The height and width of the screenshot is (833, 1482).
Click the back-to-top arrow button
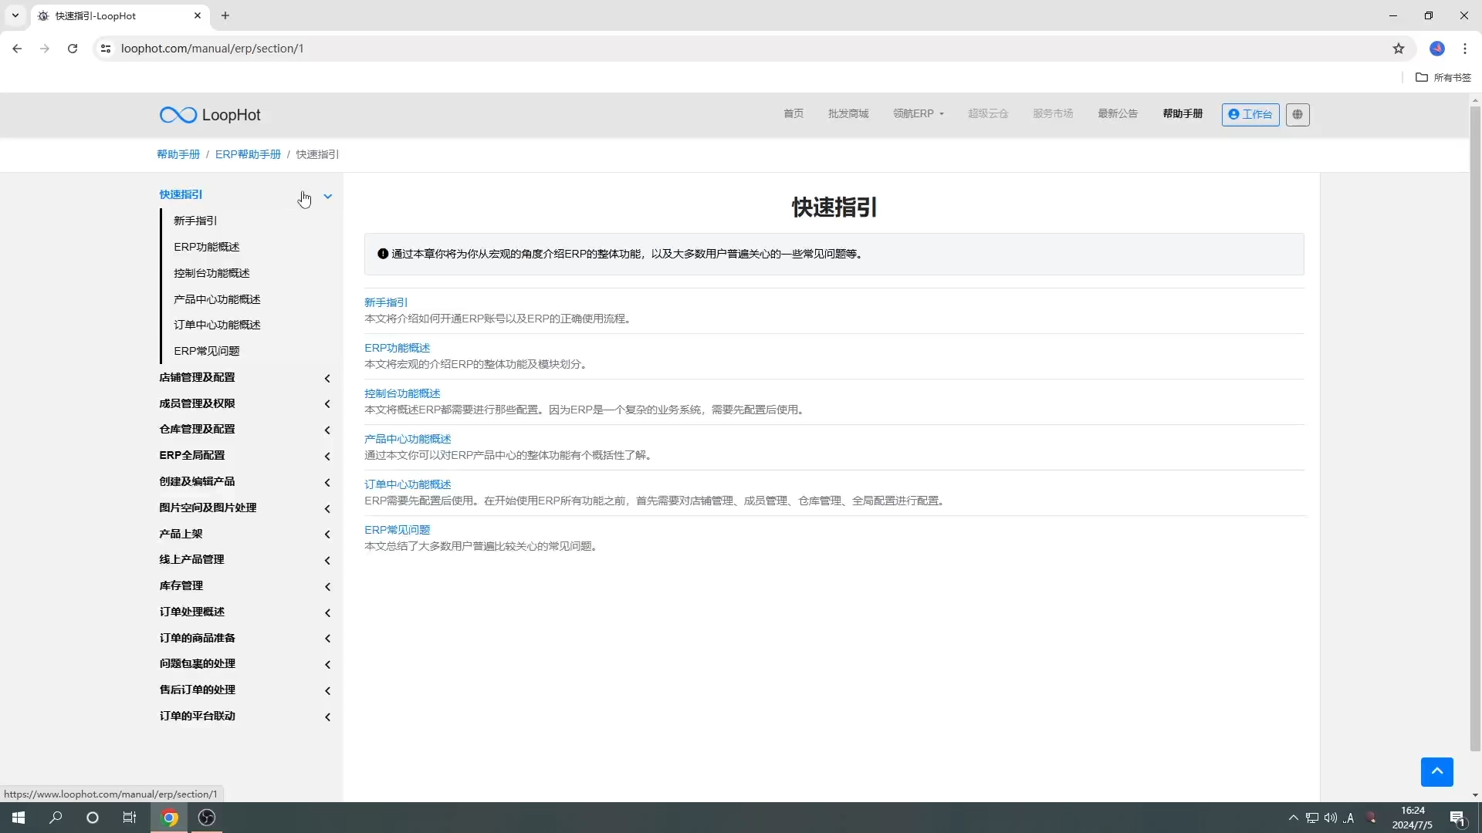[x=1437, y=771]
